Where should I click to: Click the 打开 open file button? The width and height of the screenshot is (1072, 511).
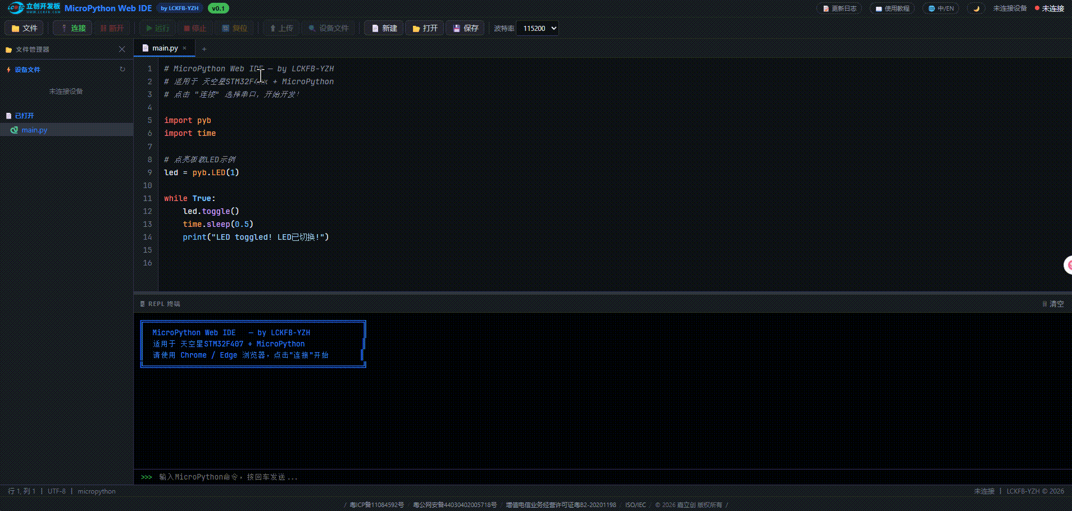pyautogui.click(x=425, y=28)
